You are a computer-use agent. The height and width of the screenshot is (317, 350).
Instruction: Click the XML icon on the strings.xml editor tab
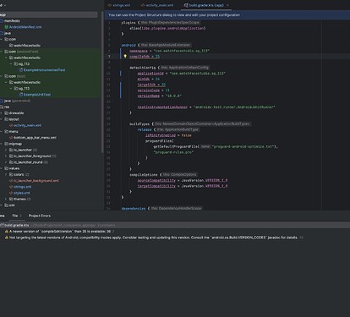[109, 5]
